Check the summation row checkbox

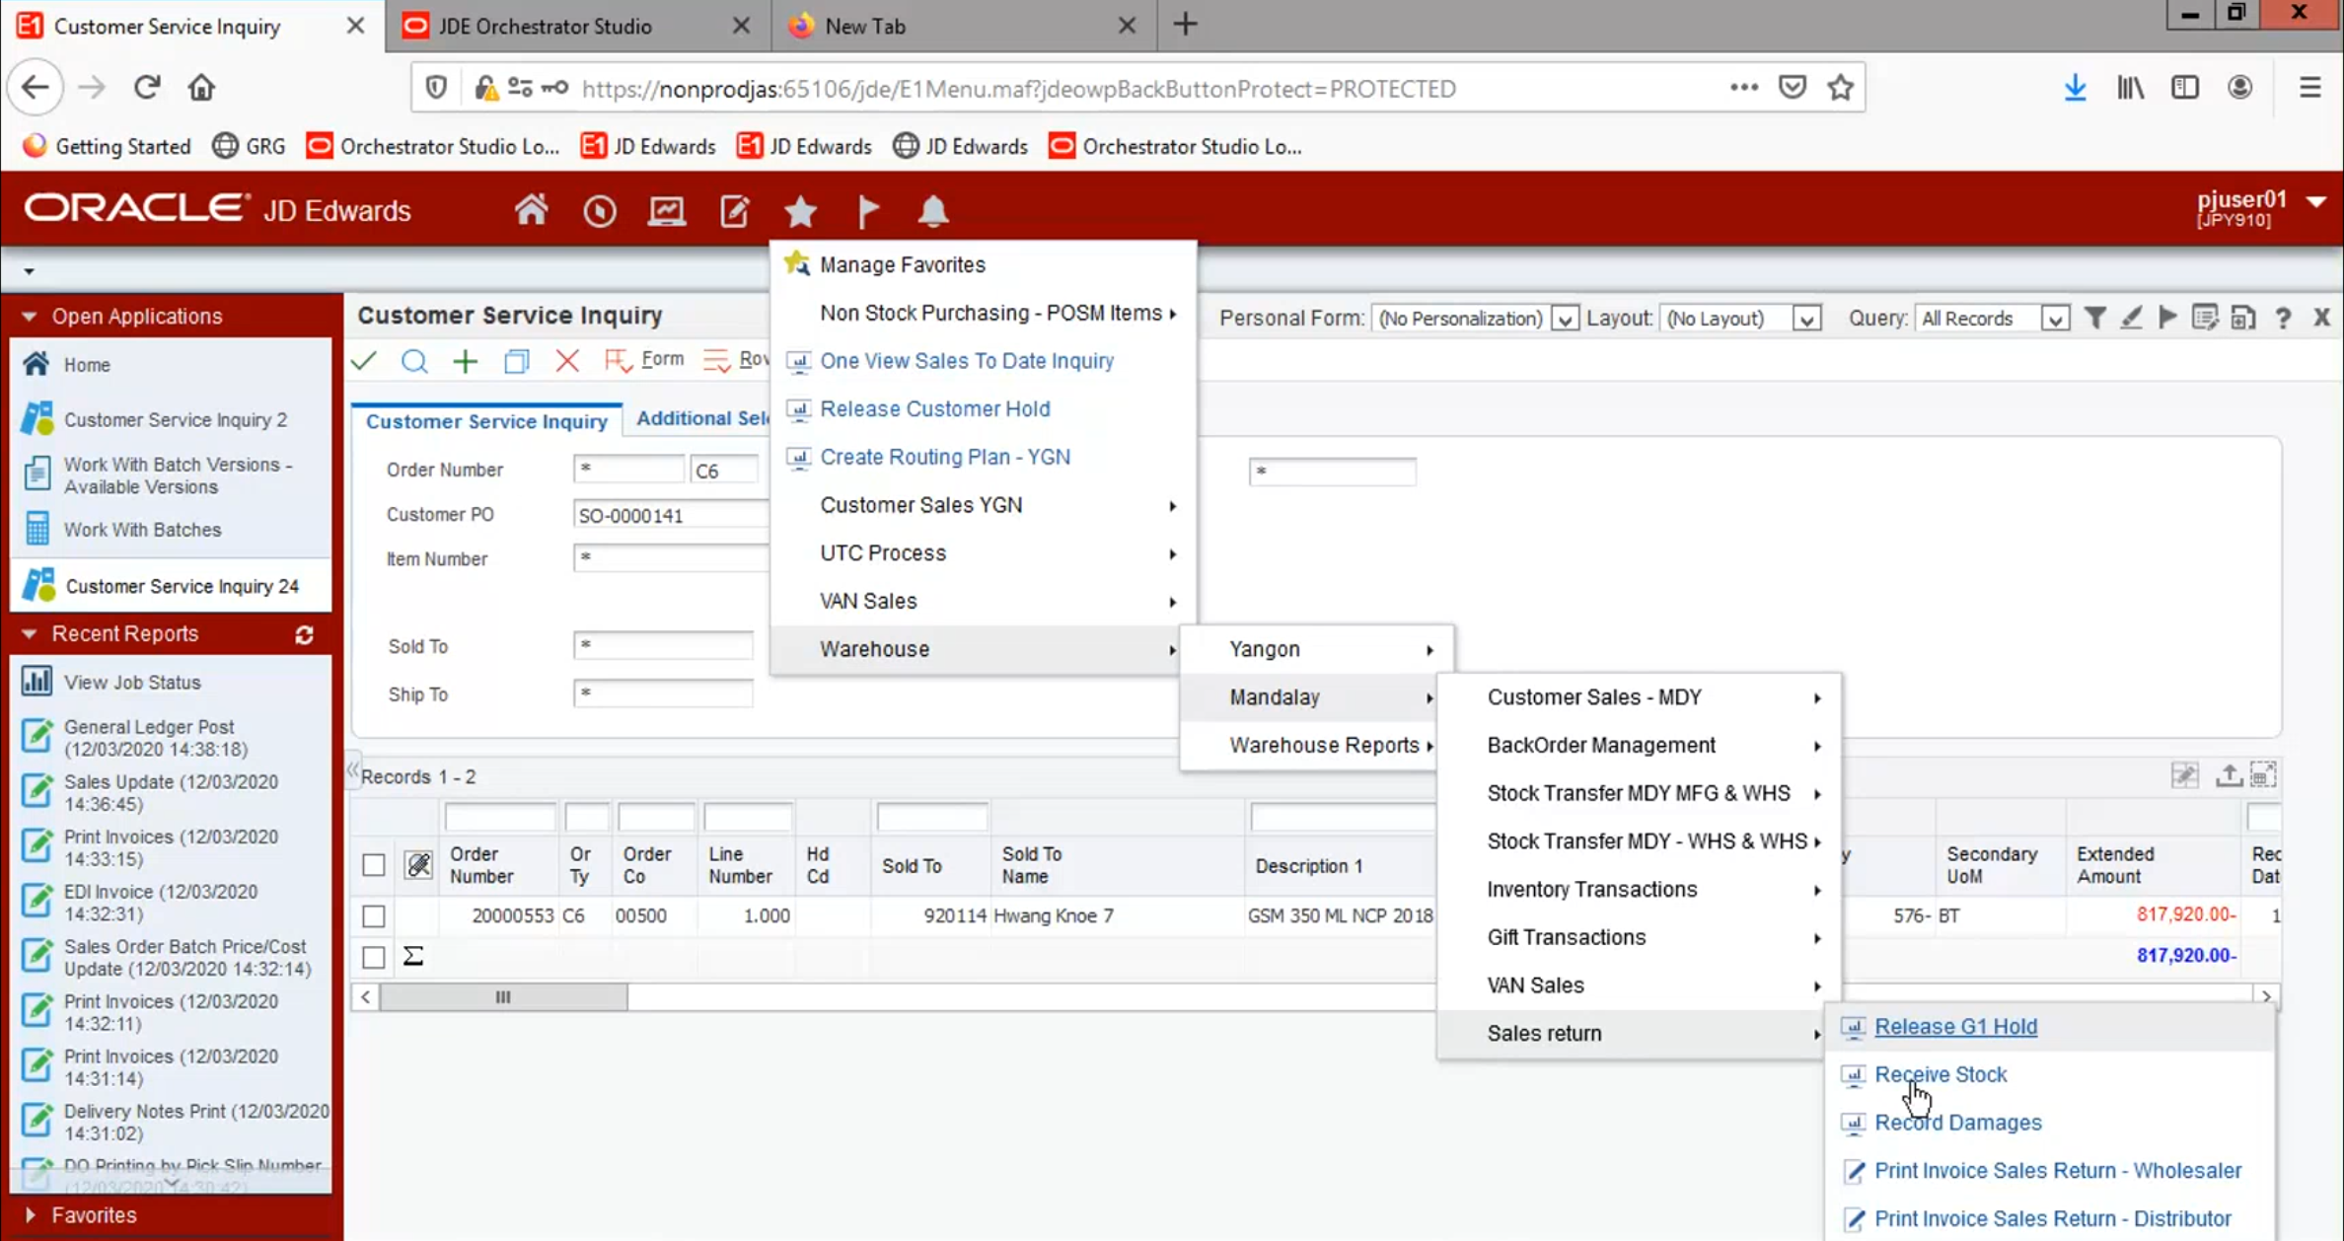click(373, 957)
